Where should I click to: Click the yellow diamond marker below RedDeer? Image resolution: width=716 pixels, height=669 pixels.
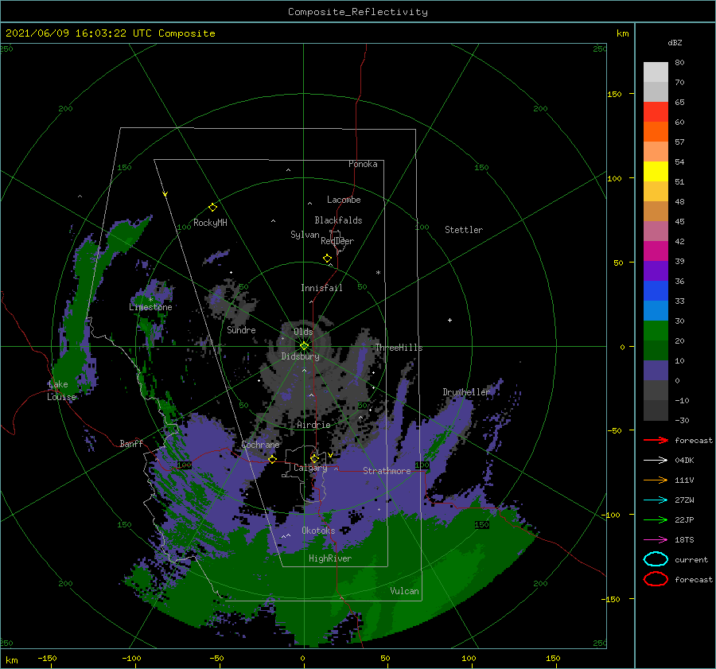coord(327,259)
